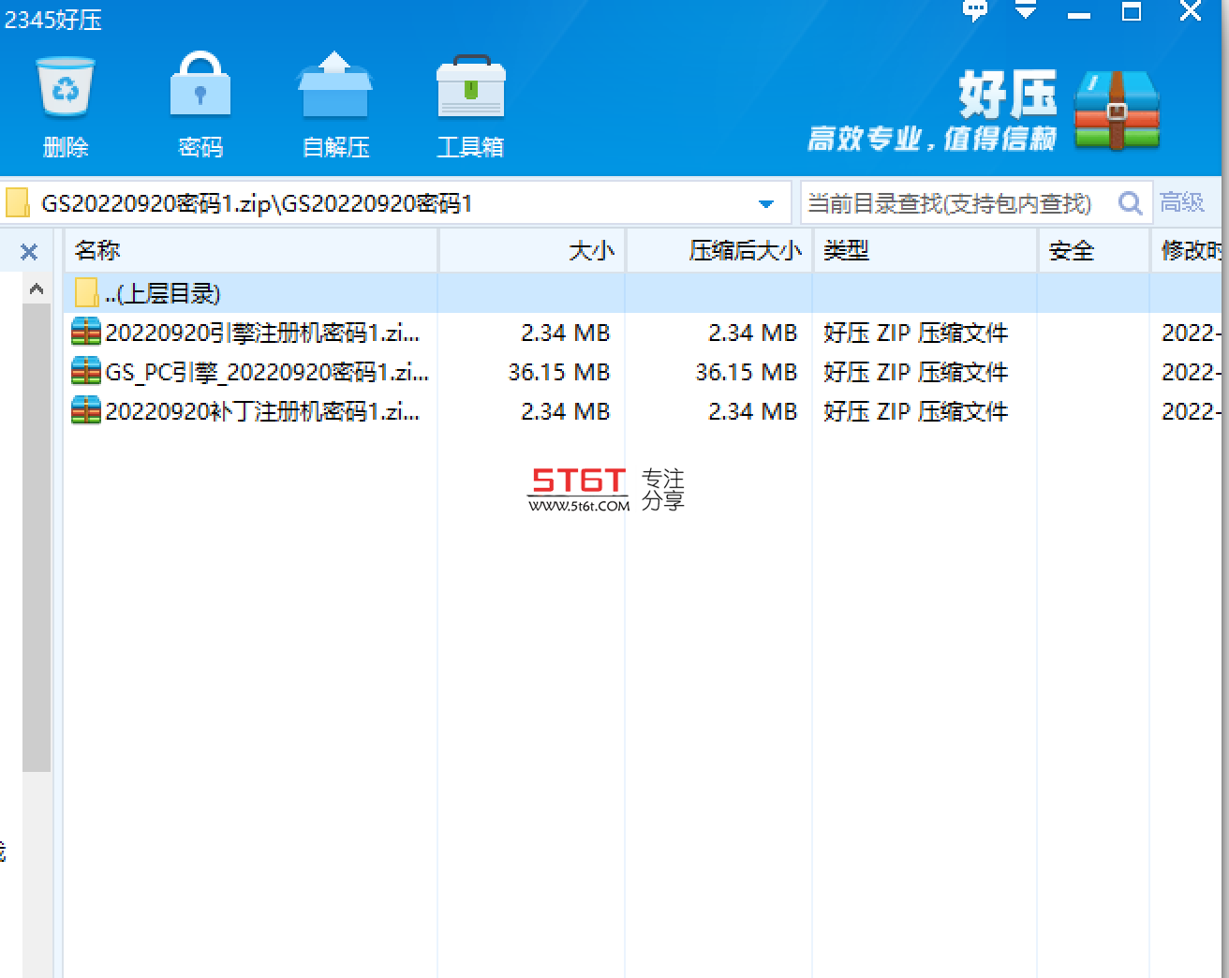
Task: Maximize the 2345好压 window
Action: tap(1132, 11)
